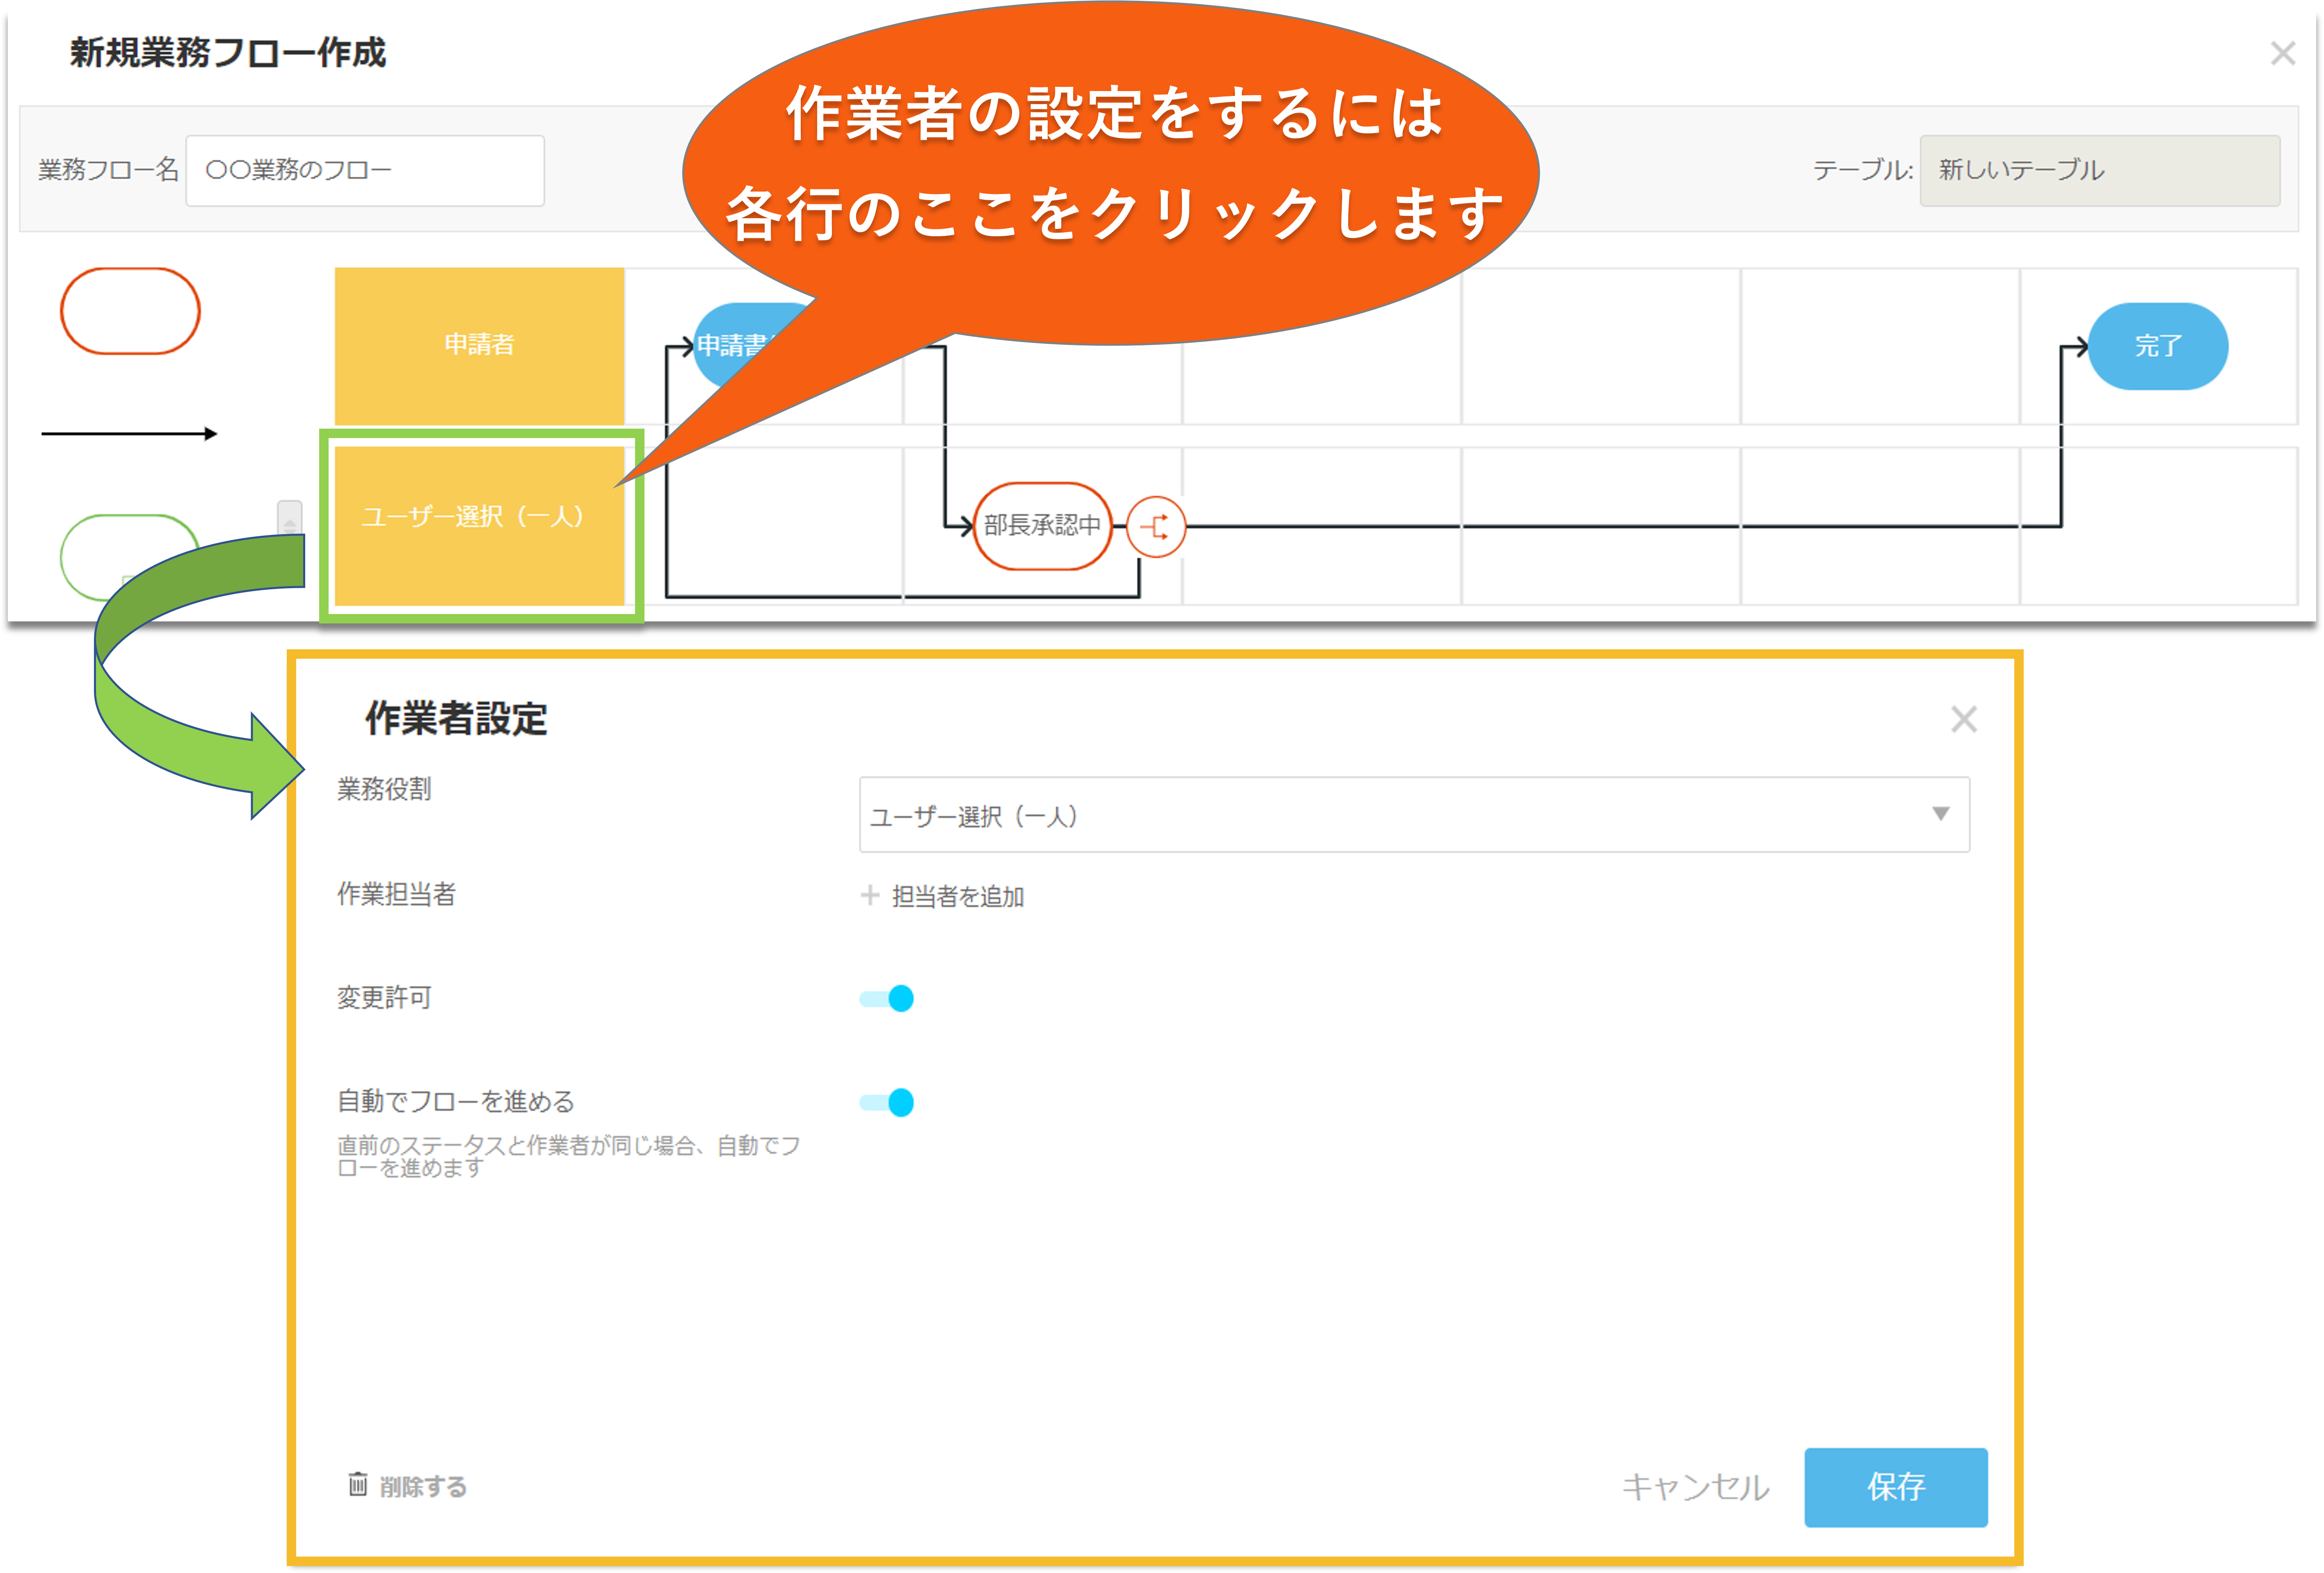Screen dimensions: 2324x1573
Task: Click 削除する to delete the worker
Action: click(x=423, y=1487)
